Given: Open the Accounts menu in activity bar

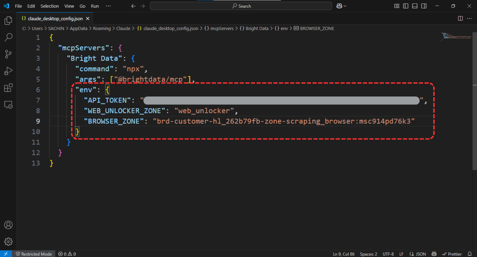Looking at the screenshot, I should coord(8,225).
